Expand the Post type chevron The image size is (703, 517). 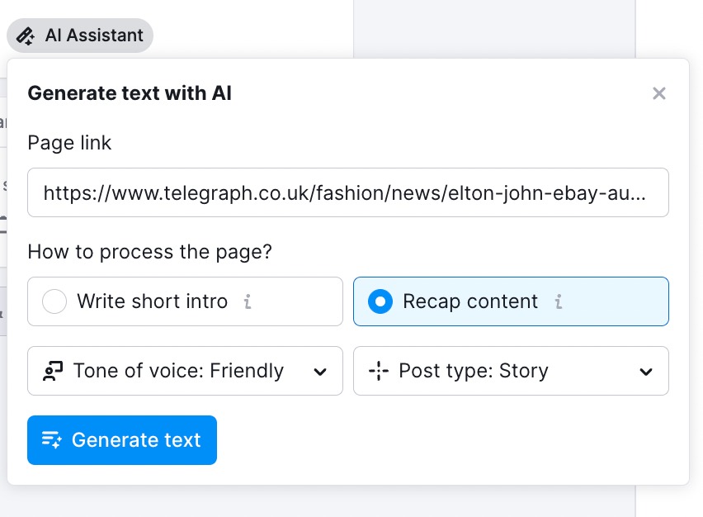point(646,371)
